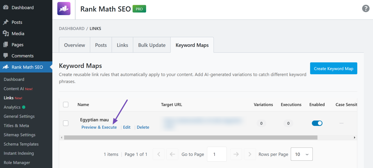Click the Posts pin icon
Image resolution: width=373 pixels, height=168 pixels.
click(6, 22)
